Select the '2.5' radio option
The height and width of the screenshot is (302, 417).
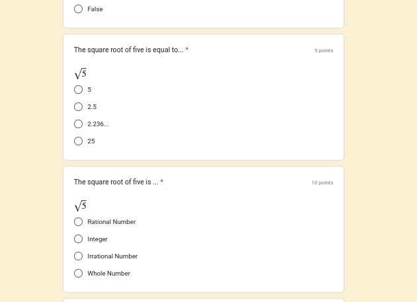(x=78, y=107)
